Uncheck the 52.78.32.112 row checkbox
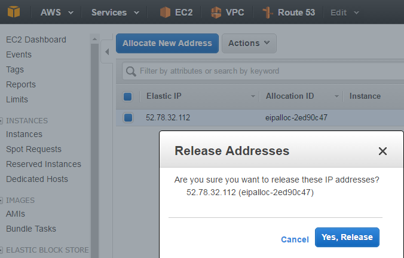This screenshot has height=258, width=404. pos(128,118)
